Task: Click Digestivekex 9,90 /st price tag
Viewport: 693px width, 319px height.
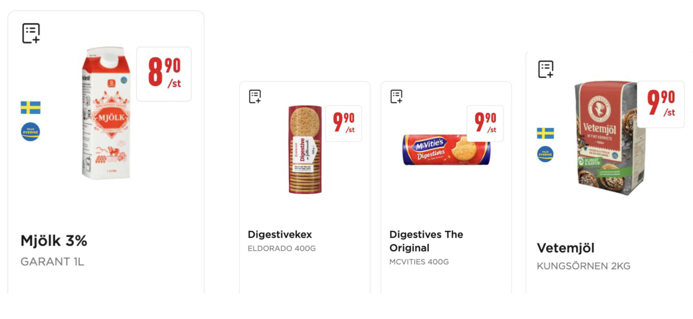Action: (x=343, y=123)
